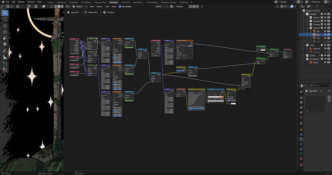
Task: Open the Tool properties tab
Action: (301, 92)
